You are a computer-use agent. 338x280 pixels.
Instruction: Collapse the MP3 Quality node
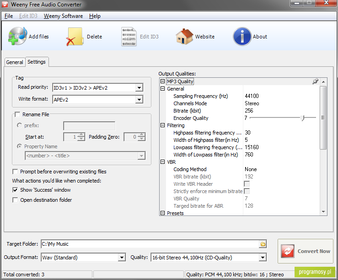click(x=162, y=81)
